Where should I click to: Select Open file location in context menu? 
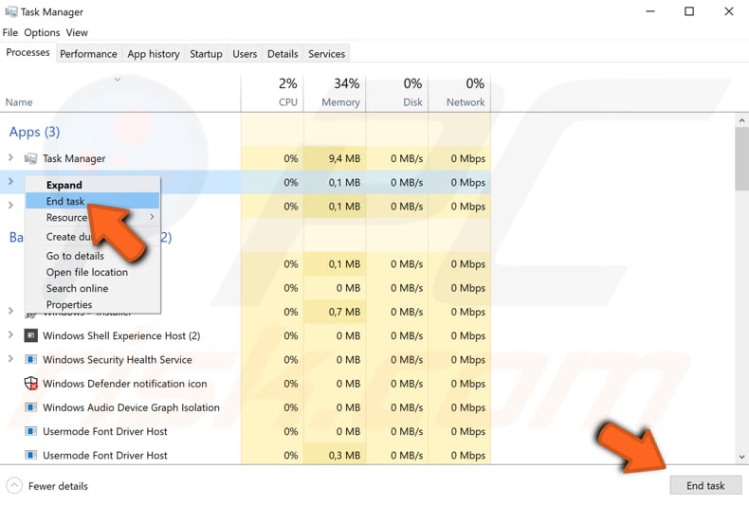[x=87, y=272]
